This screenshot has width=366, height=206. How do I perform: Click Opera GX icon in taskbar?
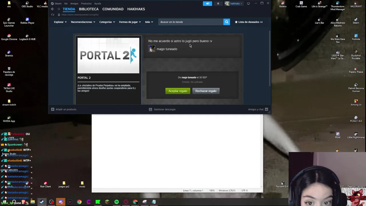[126, 202]
